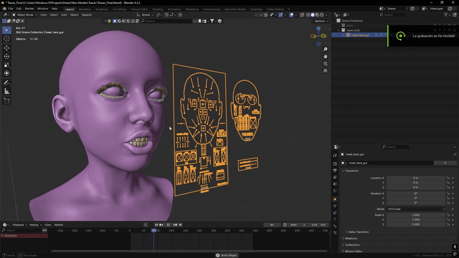
Task: Open the Object Mode dropdown
Action: tap(24, 15)
